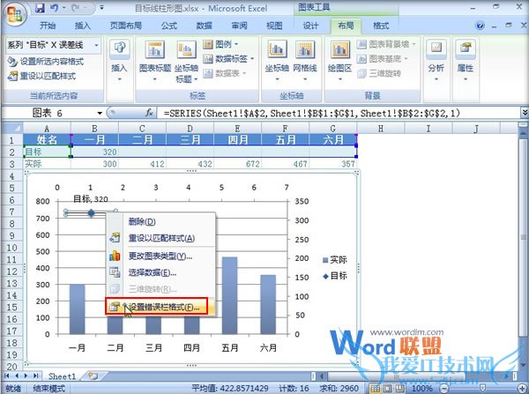529x394 pixels.
Task: Click the 100% zoom level button
Action: tap(421, 389)
